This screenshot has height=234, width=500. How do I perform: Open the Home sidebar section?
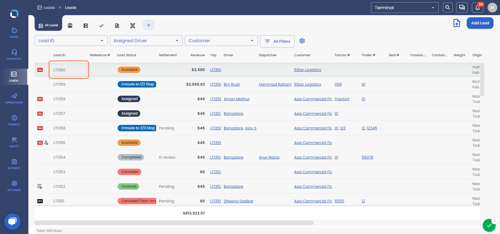click(14, 32)
